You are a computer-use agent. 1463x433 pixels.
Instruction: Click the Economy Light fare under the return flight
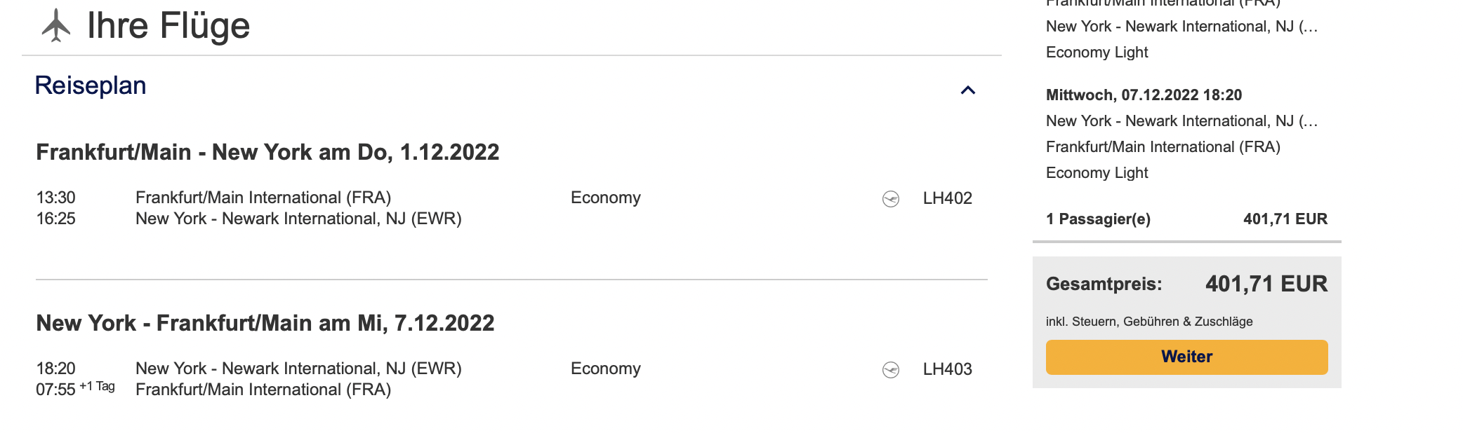(1097, 173)
